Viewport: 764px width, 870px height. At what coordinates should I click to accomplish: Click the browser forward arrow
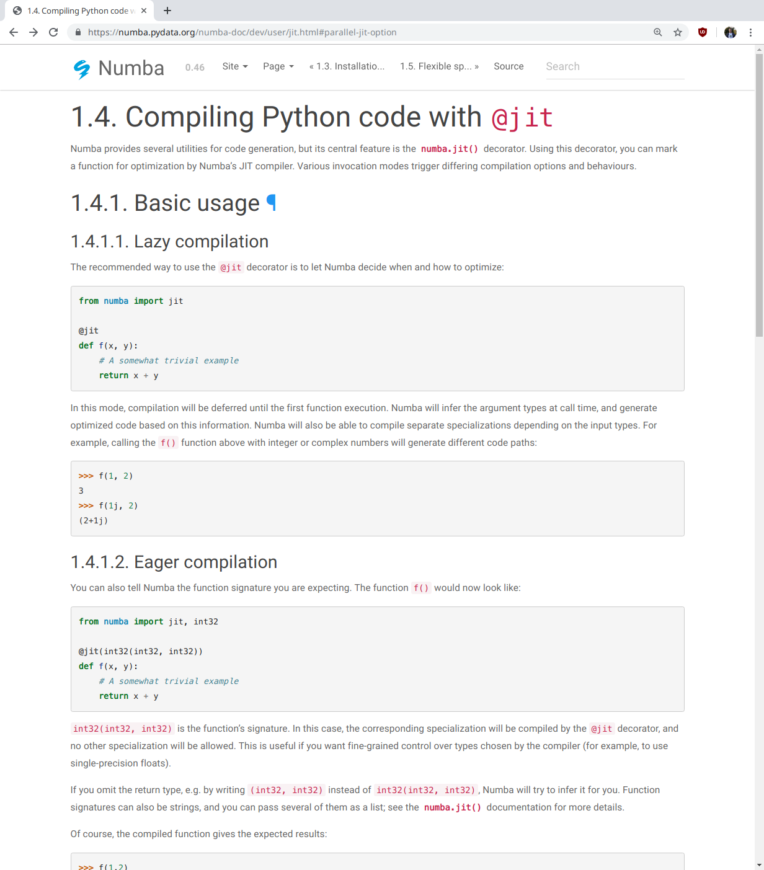[33, 32]
